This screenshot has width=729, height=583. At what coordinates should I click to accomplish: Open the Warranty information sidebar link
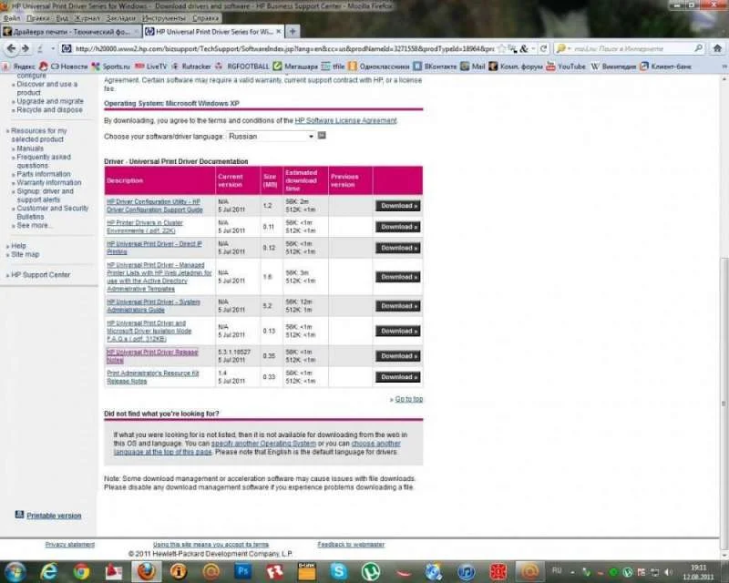pyautogui.click(x=49, y=182)
